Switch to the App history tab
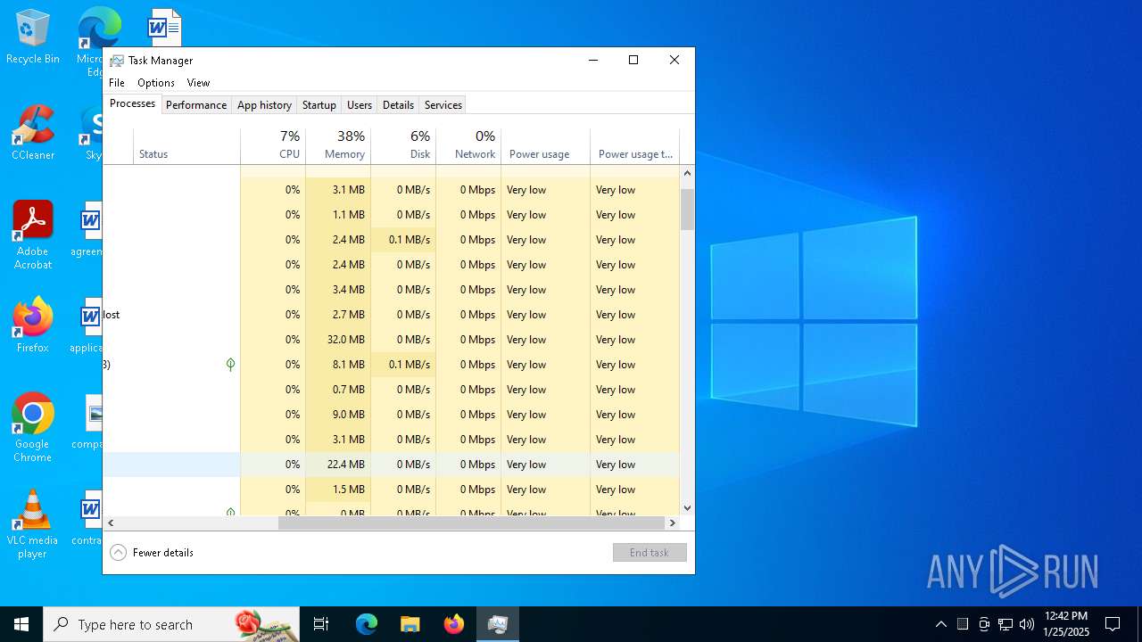This screenshot has height=642, width=1142. tap(264, 105)
